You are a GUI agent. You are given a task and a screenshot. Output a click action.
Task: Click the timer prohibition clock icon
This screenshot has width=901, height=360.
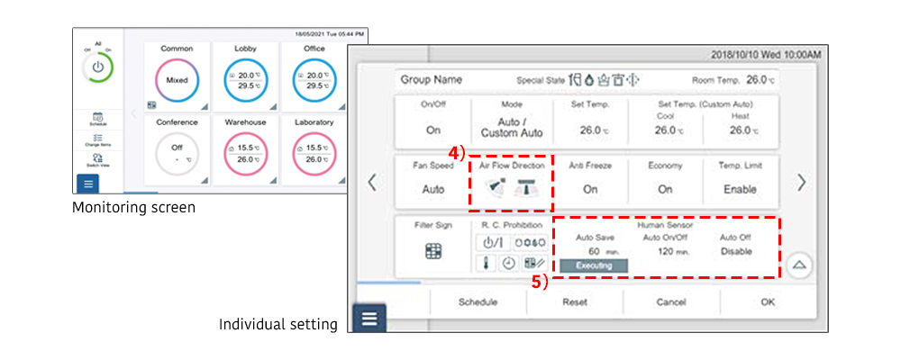point(508,263)
